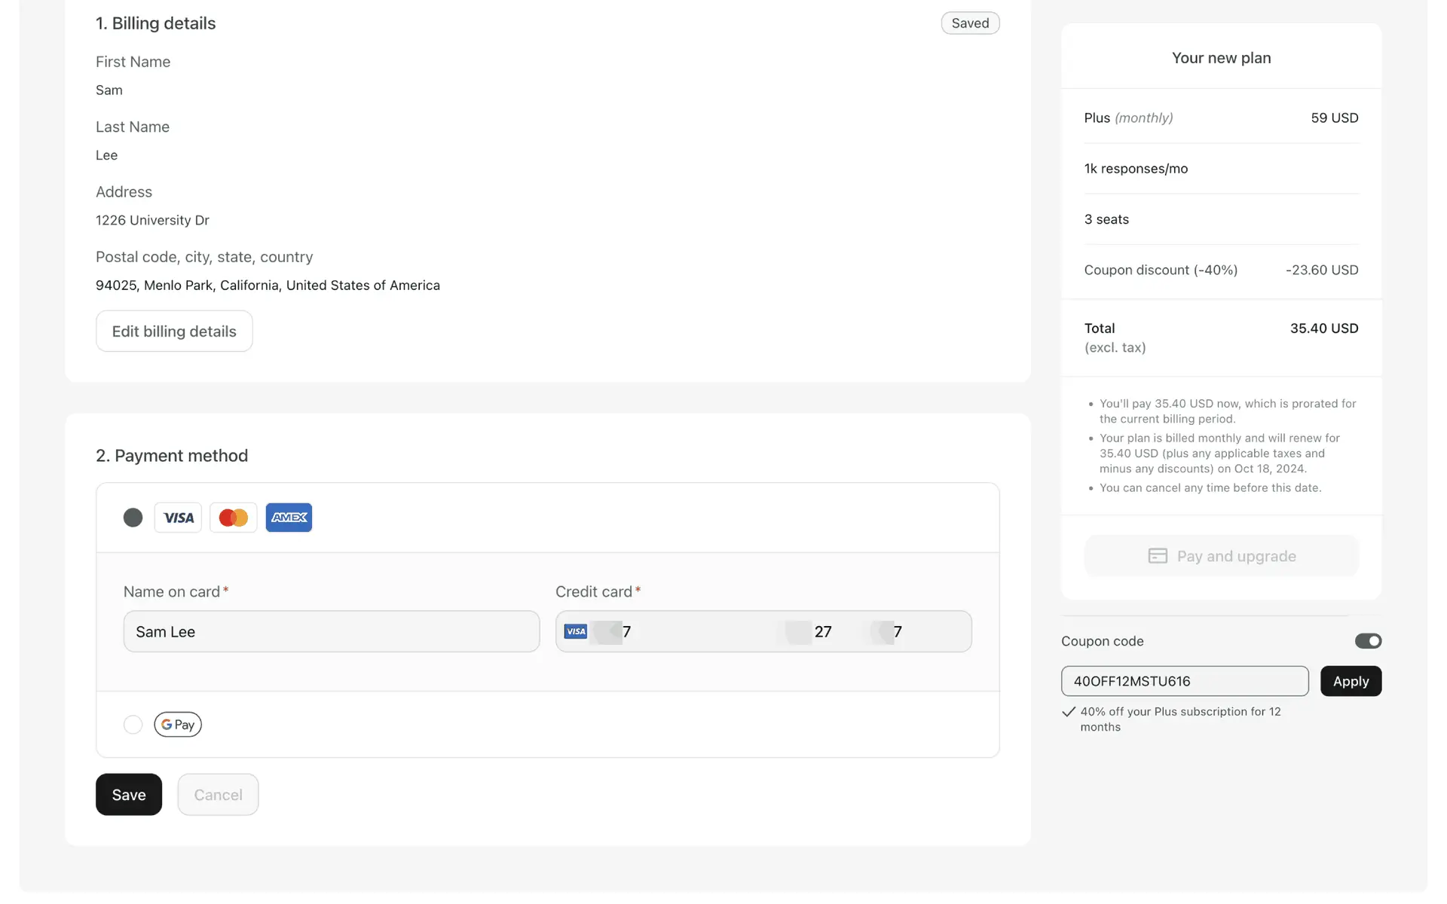Select the credit card payment radio button
The width and height of the screenshot is (1447, 904).
pos(133,518)
